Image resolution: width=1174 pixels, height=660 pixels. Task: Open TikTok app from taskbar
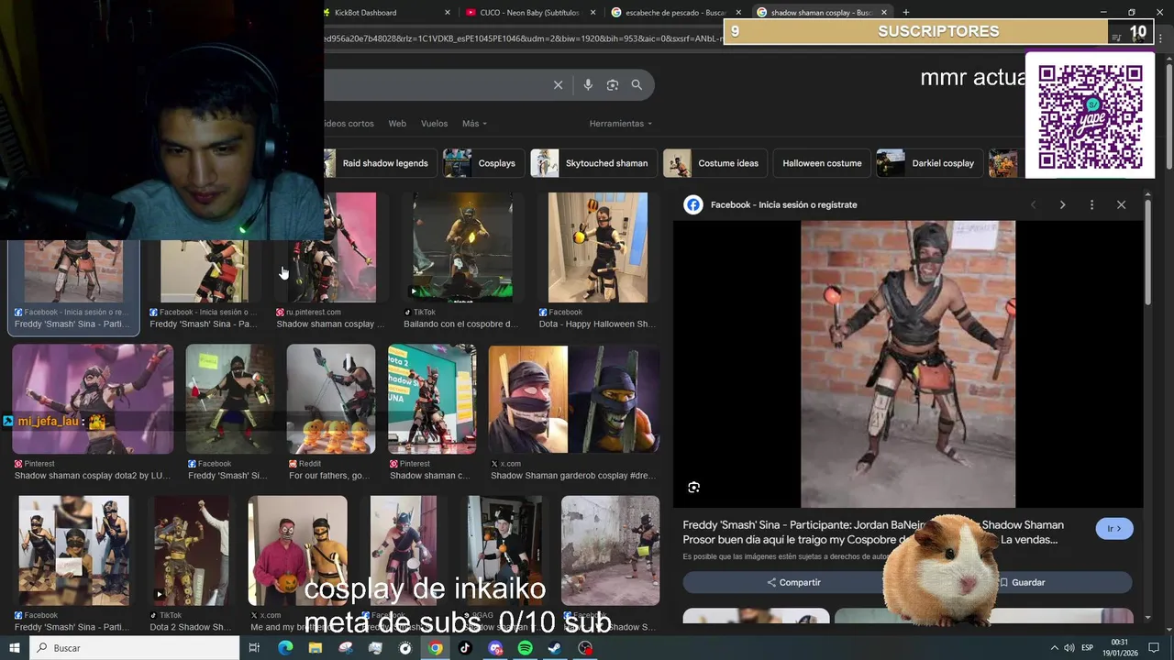465,648
